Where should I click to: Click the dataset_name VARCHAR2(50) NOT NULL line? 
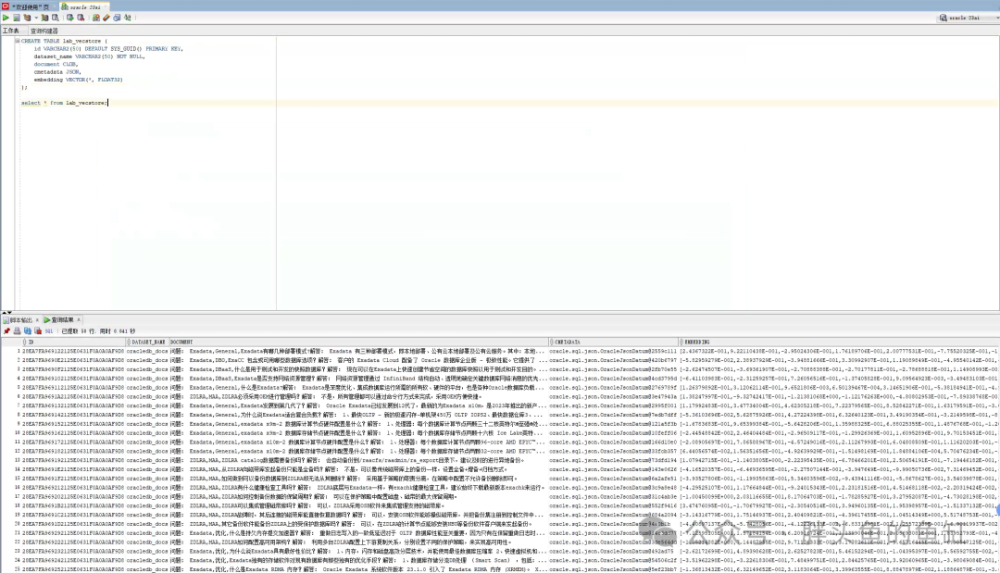89,56
